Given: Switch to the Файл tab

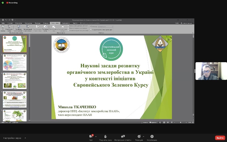Looking at the screenshot, I should (x=3, y=23).
